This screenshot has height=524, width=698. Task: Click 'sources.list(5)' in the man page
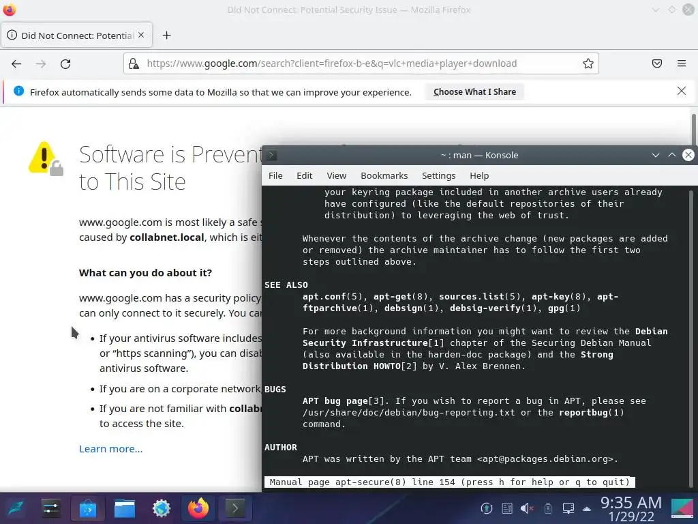479,297
